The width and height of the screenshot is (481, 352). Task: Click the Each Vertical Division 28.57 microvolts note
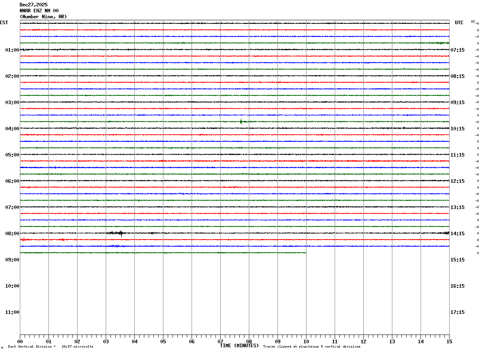[50, 347]
